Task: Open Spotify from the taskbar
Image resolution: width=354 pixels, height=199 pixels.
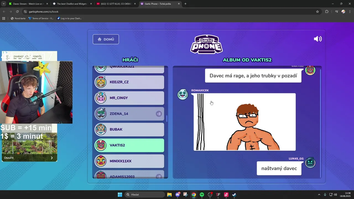Action: pos(202,195)
